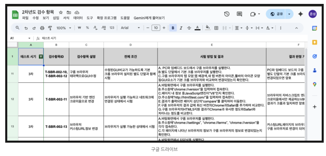Image resolution: width=326 pixels, height=156 pixels.
Task: Open the Arial font dropdown
Action: [x=130, y=28]
